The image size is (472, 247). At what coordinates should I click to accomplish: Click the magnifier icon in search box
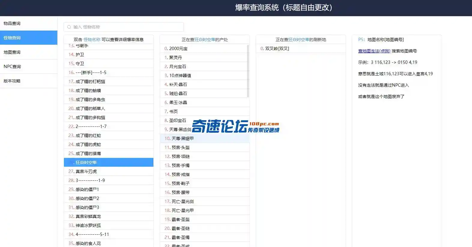[x=69, y=27]
